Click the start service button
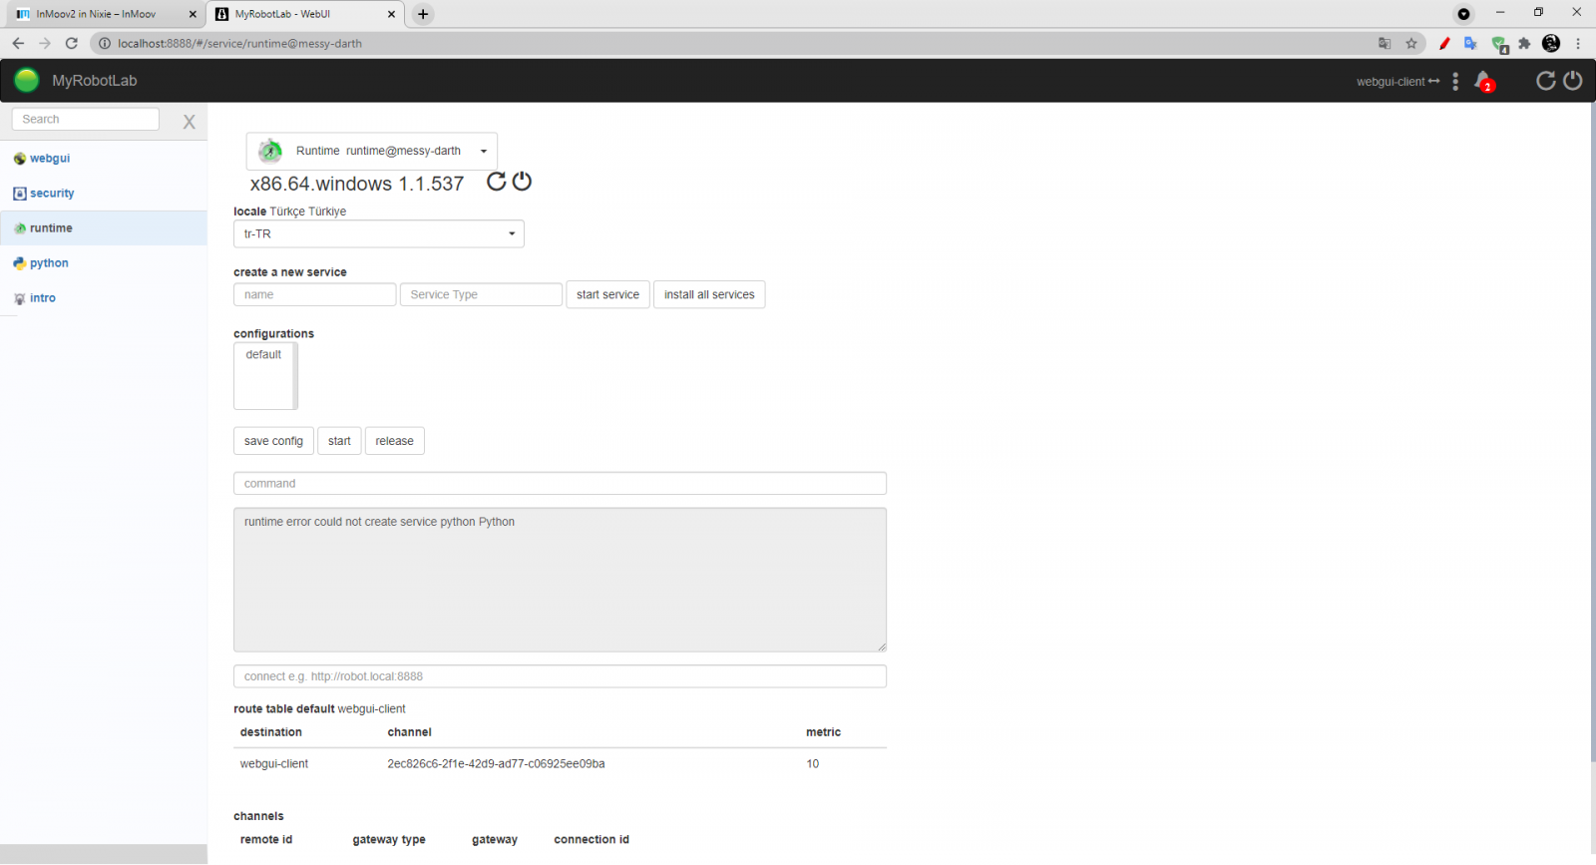The width and height of the screenshot is (1596, 865). [x=607, y=294]
